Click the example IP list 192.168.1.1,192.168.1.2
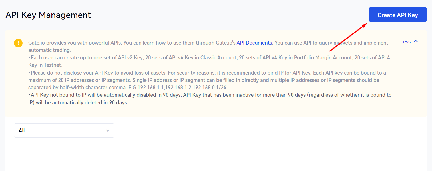This screenshot has width=432, height=171. click(163, 87)
